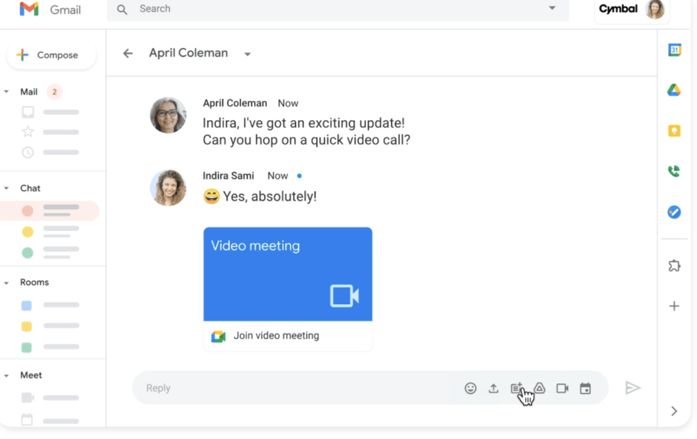Image resolution: width=697 pixels, height=439 pixels.
Task: Select the red-dot chat contact
Action: (49, 211)
